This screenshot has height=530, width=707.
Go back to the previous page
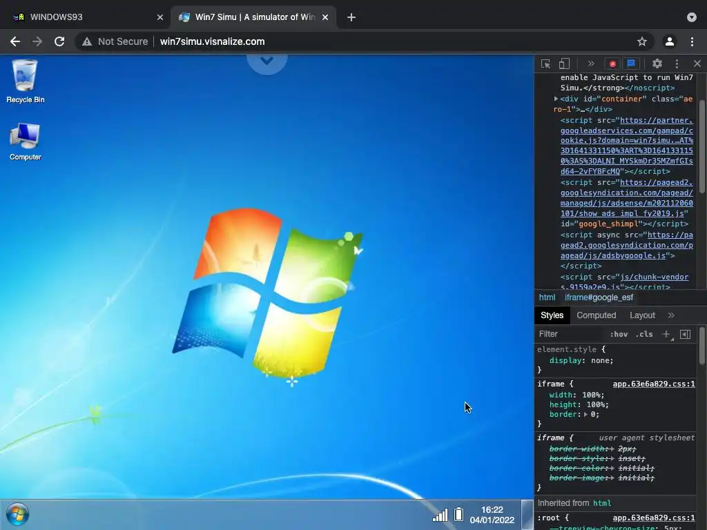click(15, 41)
